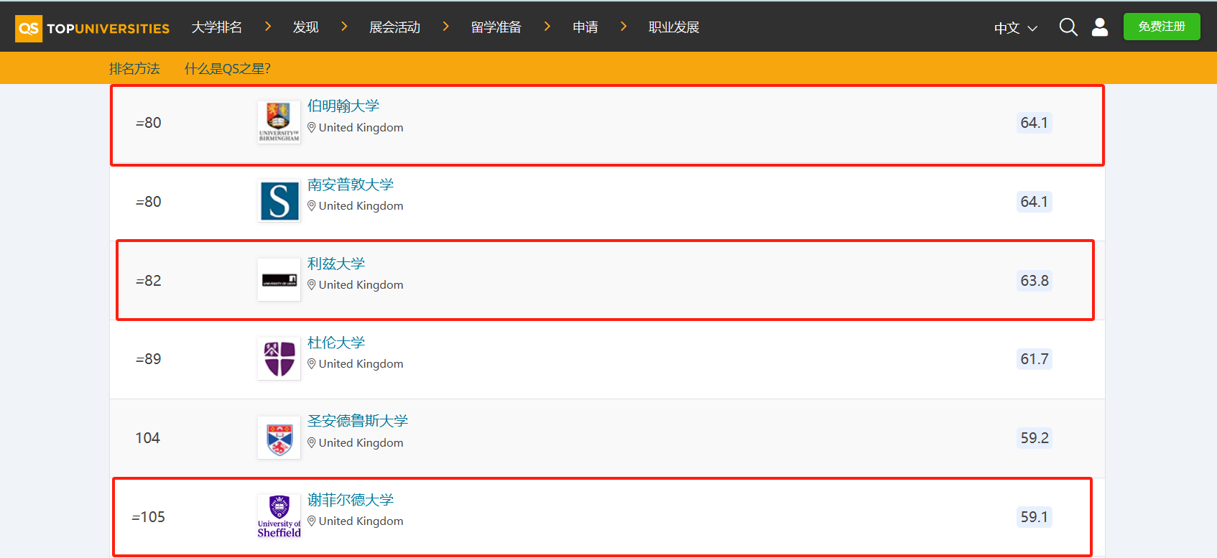Expand the 大学排名 menu arrow
The image size is (1217, 558).
point(268,27)
